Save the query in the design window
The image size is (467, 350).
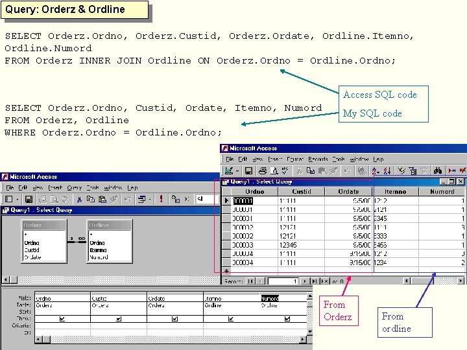(29, 199)
